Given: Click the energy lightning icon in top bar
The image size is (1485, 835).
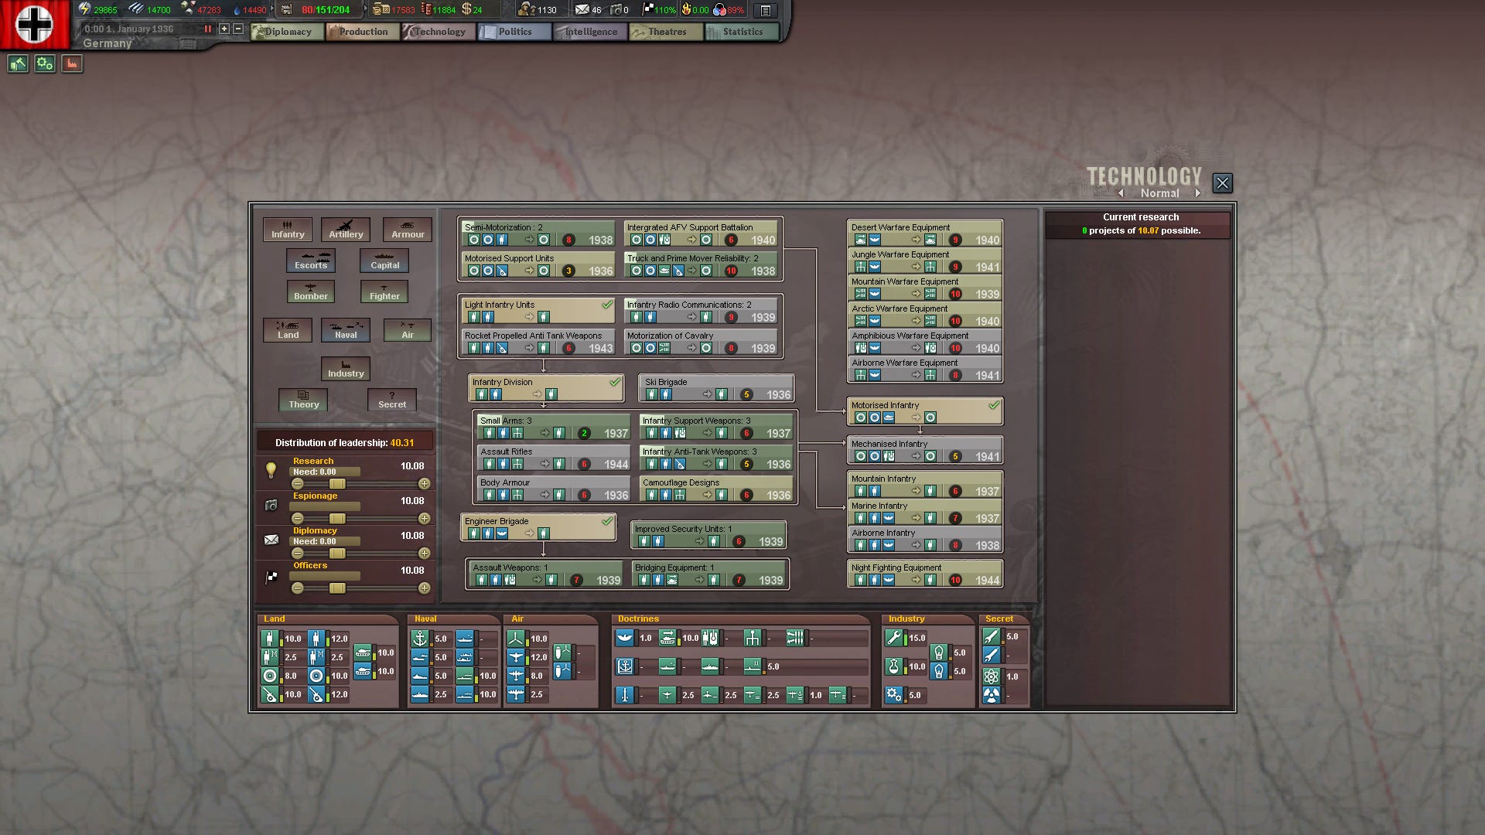Looking at the screenshot, I should pyautogui.click(x=84, y=9).
